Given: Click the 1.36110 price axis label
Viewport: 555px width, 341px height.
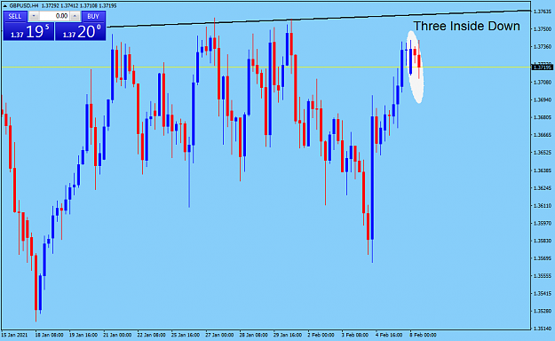Looking at the screenshot, I should (543, 205).
